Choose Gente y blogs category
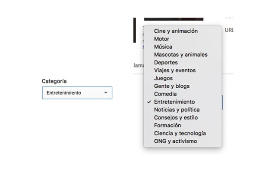The height and width of the screenshot is (172, 259). (183, 86)
